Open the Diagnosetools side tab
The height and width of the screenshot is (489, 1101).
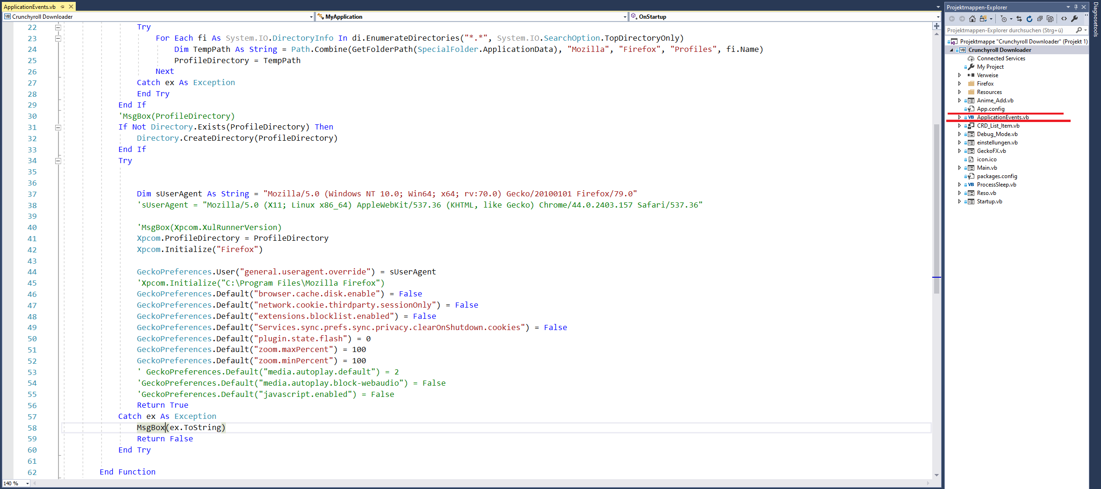1095,19
